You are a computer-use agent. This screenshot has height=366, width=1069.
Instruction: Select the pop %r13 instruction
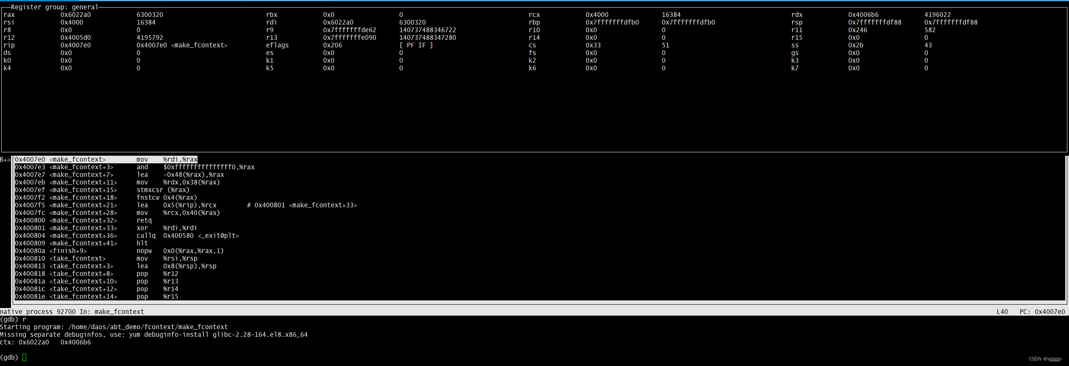pyautogui.click(x=157, y=281)
